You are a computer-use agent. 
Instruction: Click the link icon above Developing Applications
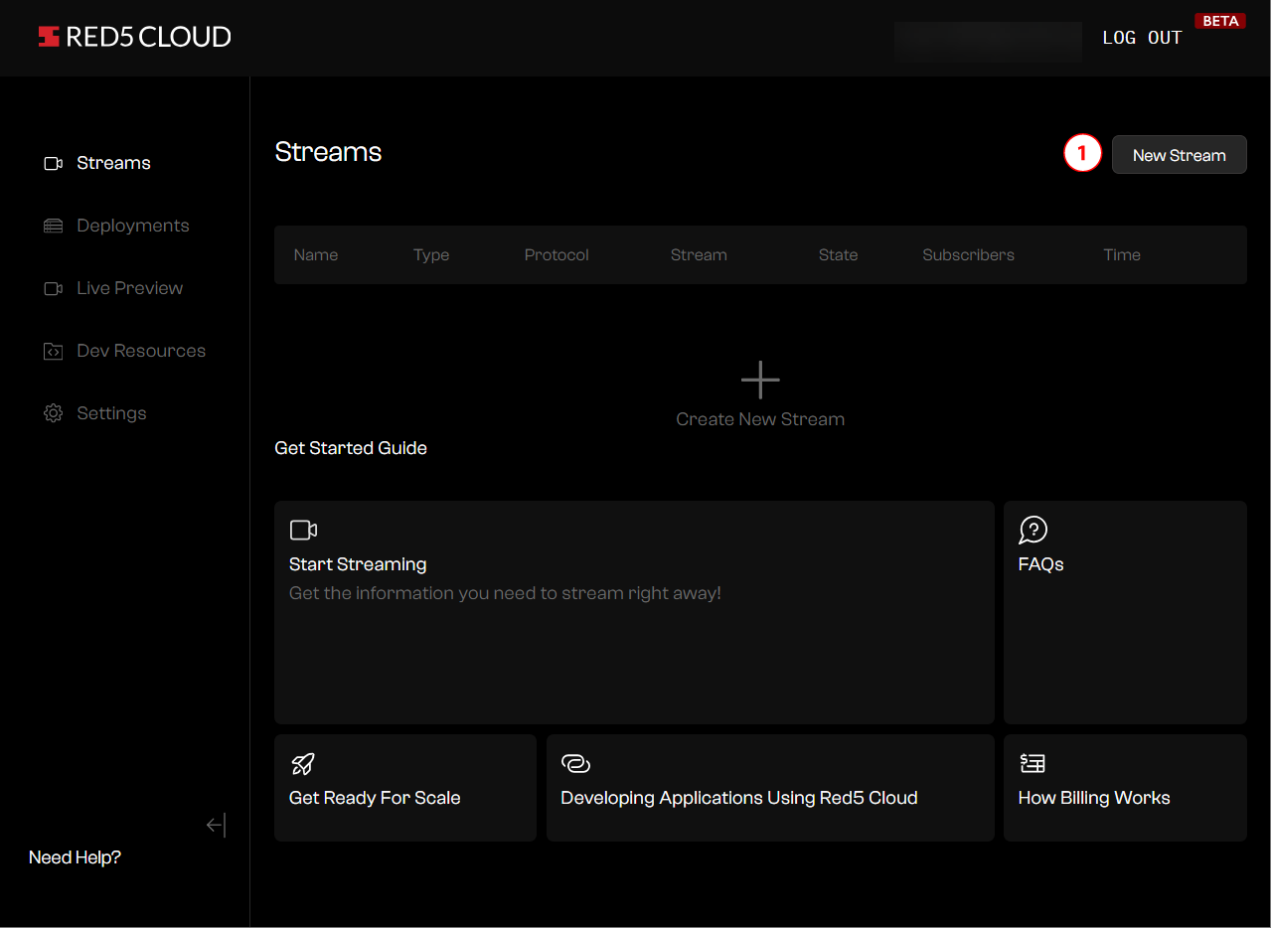[575, 763]
